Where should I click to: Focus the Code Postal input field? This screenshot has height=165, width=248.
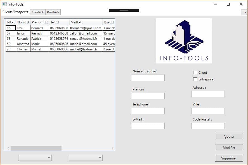(208, 126)
